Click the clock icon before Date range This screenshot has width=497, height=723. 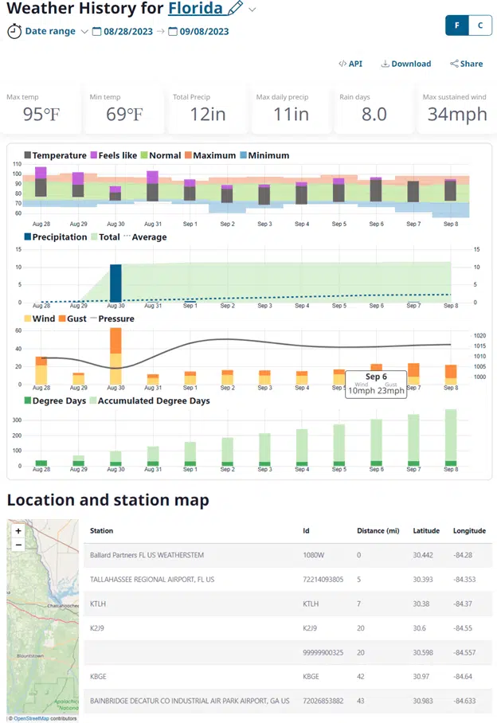click(x=14, y=32)
